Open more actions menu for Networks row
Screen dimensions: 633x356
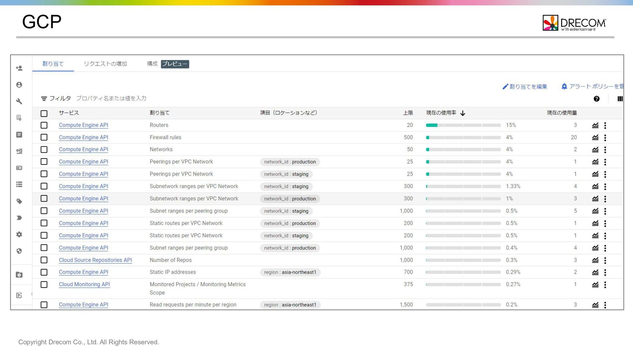[605, 150]
